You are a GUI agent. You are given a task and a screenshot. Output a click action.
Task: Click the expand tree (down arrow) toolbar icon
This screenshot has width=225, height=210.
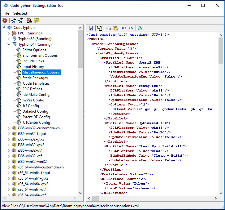[x=21, y=20]
